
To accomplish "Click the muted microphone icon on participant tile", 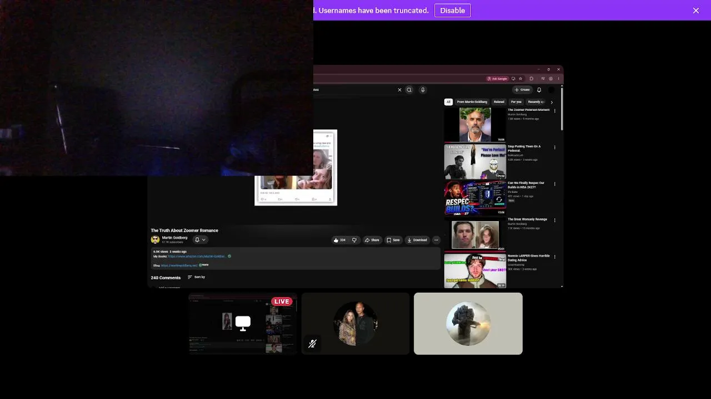I will pos(312,344).
